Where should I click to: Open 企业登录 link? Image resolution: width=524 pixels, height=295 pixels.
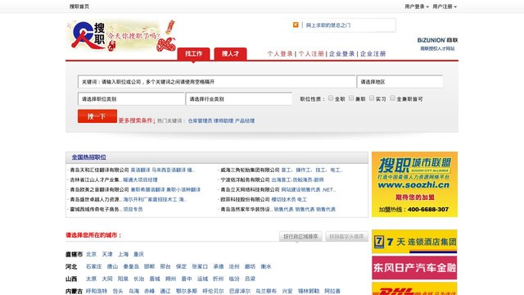pyautogui.click(x=342, y=54)
